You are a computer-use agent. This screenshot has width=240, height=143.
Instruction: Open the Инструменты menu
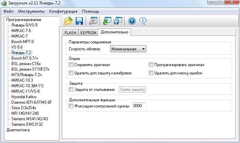click(31, 11)
